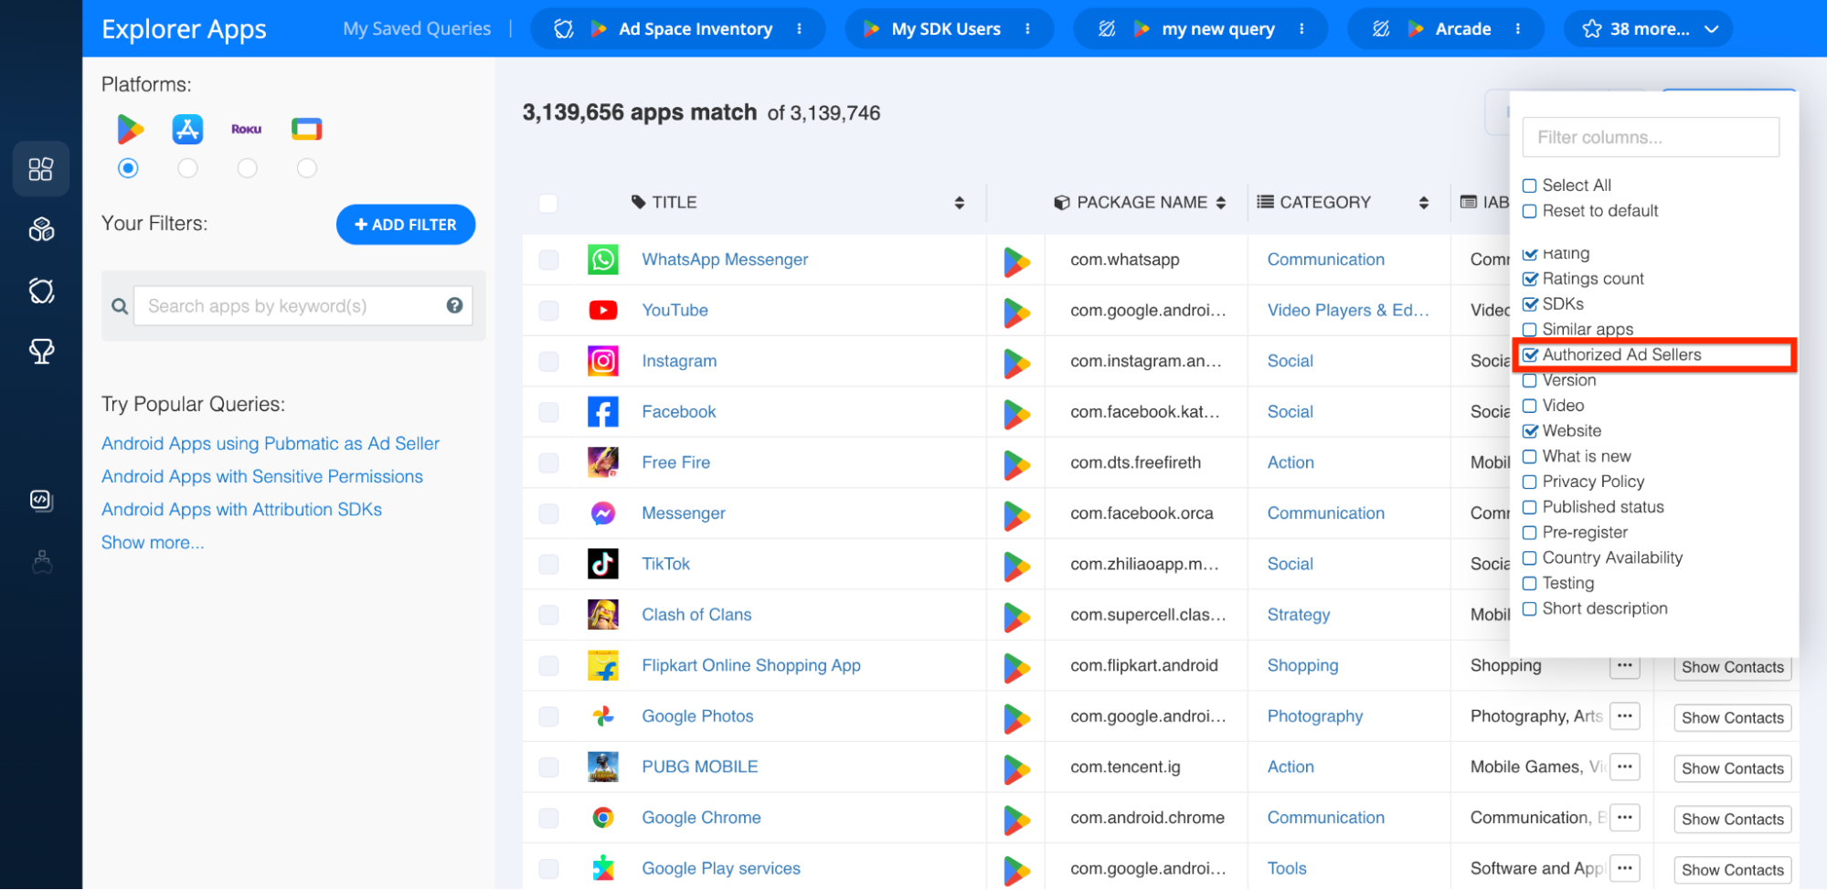Expand the 38 more saved queries dropdown
The image size is (1827, 890).
[1649, 29]
